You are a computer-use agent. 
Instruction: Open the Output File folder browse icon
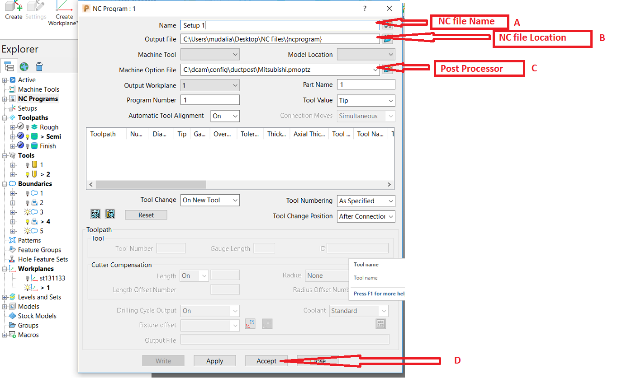tap(387, 39)
